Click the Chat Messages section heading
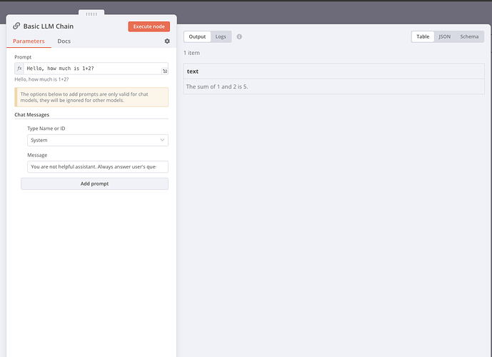This screenshot has width=492, height=357. (x=31, y=115)
